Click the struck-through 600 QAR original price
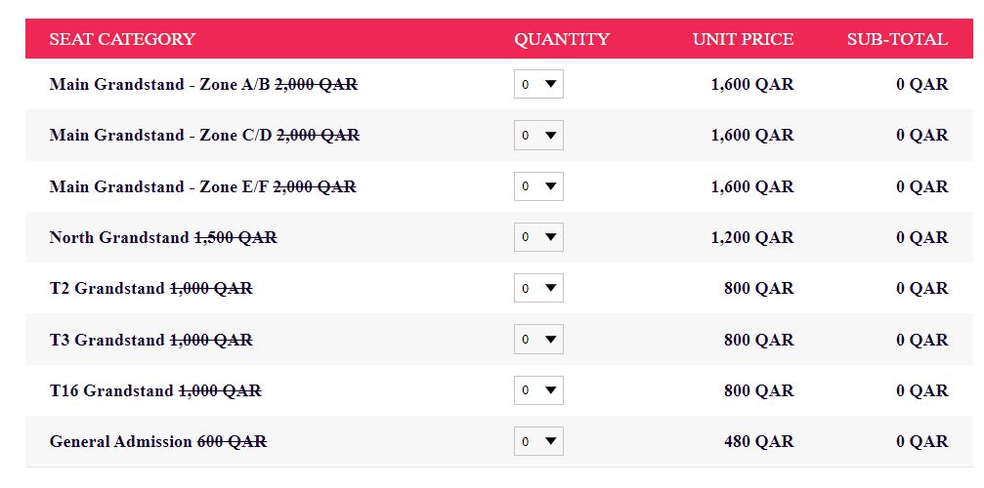984x488 pixels. (x=232, y=441)
